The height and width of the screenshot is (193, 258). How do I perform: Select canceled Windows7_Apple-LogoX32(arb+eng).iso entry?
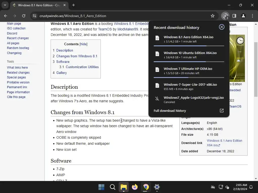pyautogui.click(x=189, y=100)
